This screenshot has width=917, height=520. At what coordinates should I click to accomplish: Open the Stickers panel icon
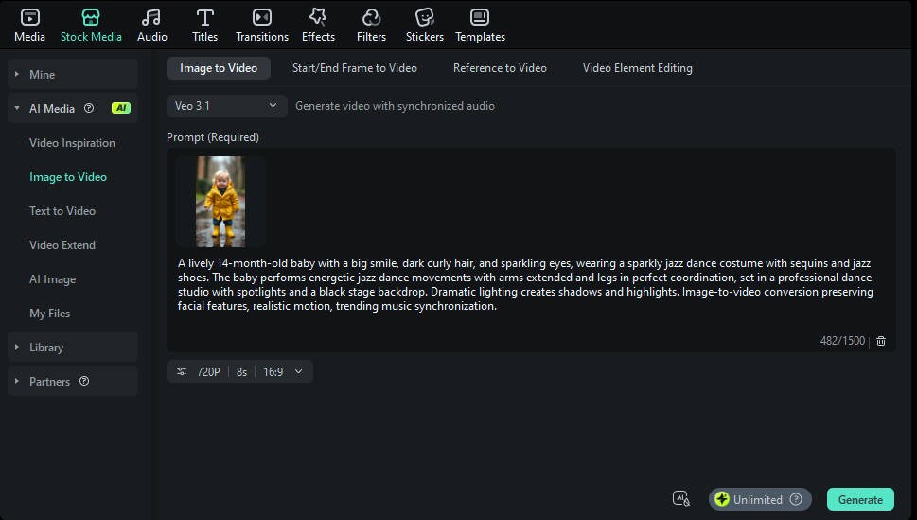coord(425,18)
